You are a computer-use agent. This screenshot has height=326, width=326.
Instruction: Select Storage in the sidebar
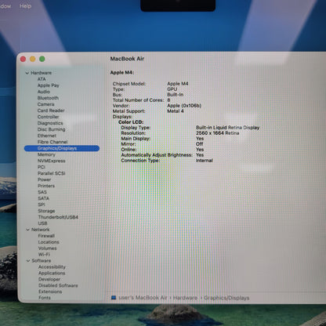pos(46,211)
